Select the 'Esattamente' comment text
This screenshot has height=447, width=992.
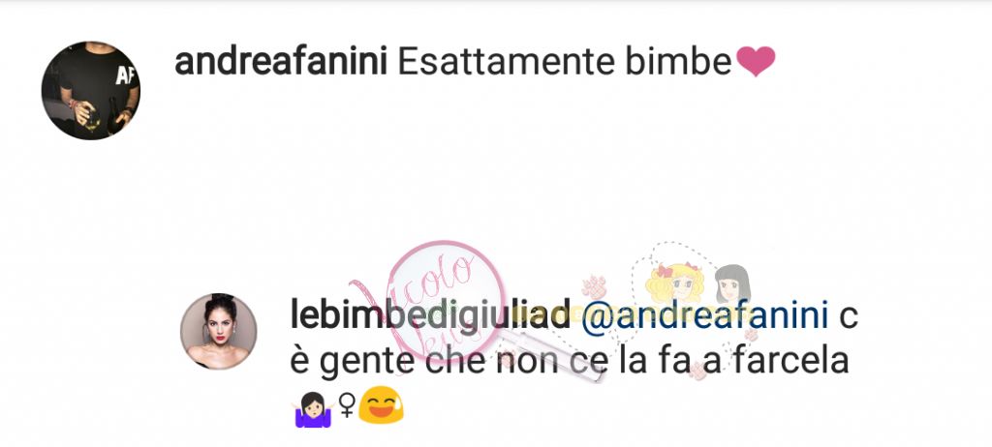507,62
